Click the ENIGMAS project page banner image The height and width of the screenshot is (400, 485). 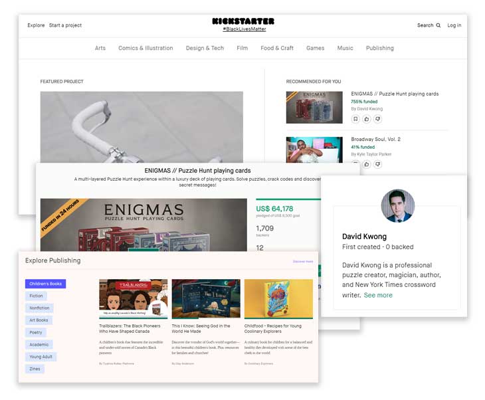click(x=144, y=225)
